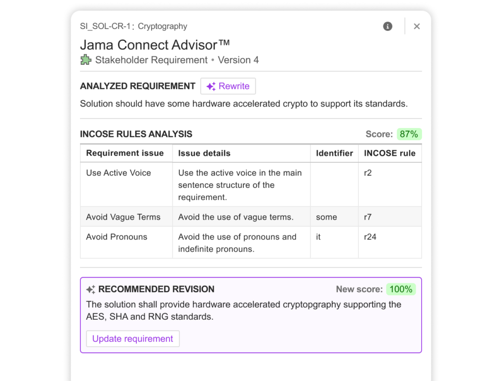Click the Rewrite button
502x381 pixels.
point(228,86)
